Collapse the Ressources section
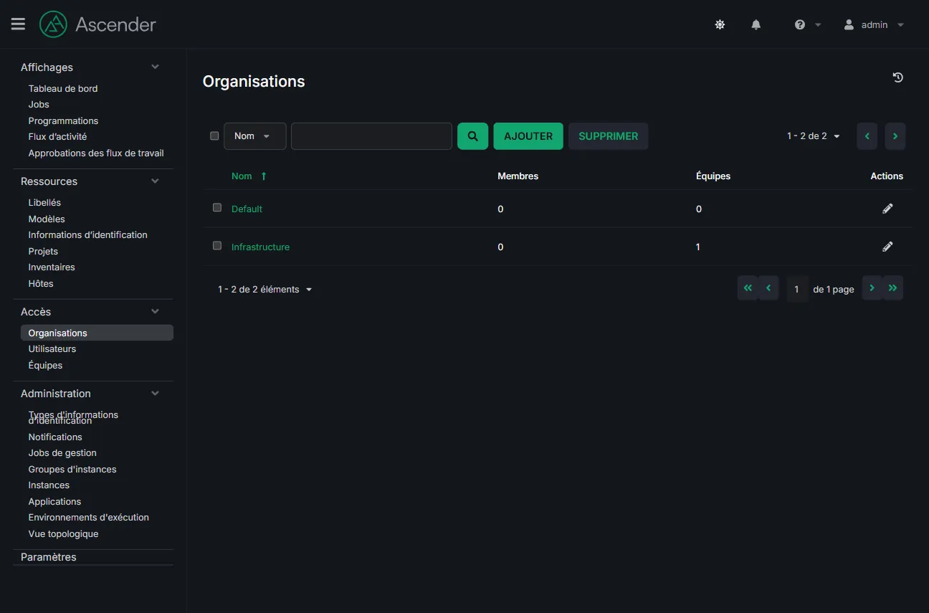Viewport: 929px width, 613px height. pos(156,181)
